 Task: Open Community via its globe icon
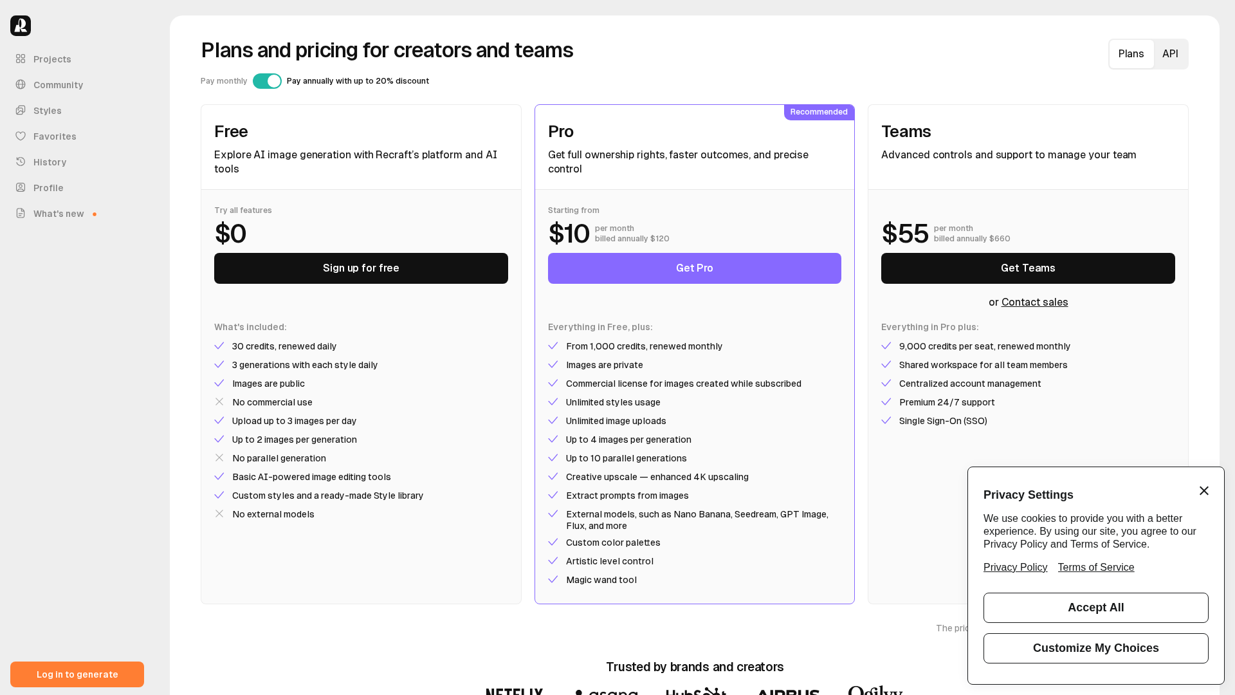pyautogui.click(x=21, y=84)
